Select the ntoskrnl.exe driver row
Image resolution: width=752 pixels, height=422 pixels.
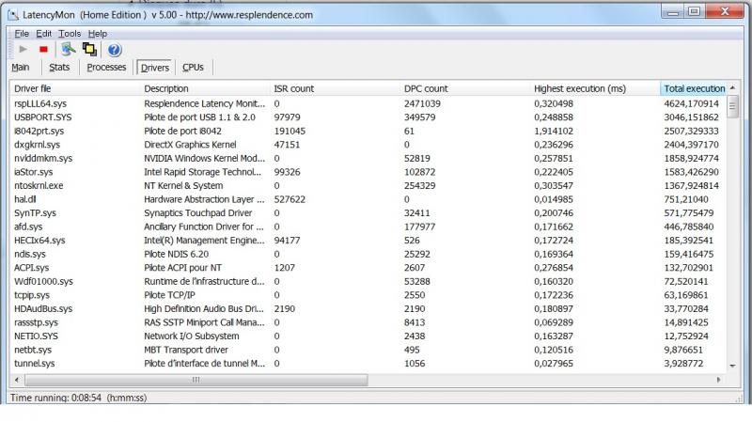[368, 185]
